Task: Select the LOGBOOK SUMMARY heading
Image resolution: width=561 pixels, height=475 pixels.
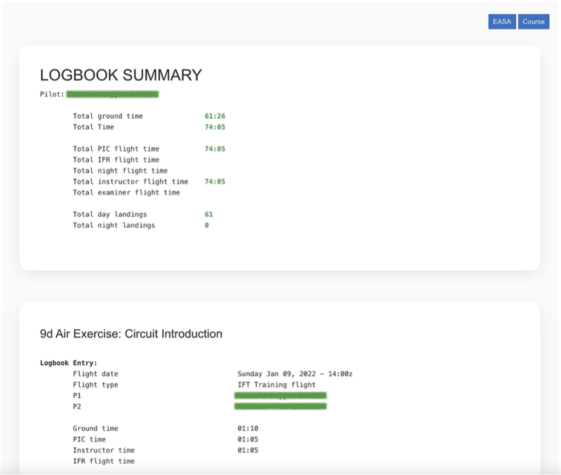Action: pos(121,76)
